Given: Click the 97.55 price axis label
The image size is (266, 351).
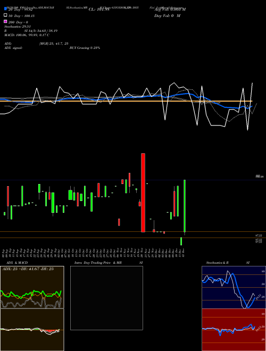Looking at the screenshot, I should [x=259, y=236].
